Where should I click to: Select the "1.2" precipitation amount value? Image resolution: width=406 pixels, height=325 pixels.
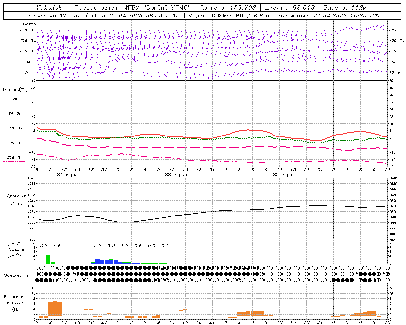pyautogui.click(x=125, y=246)
